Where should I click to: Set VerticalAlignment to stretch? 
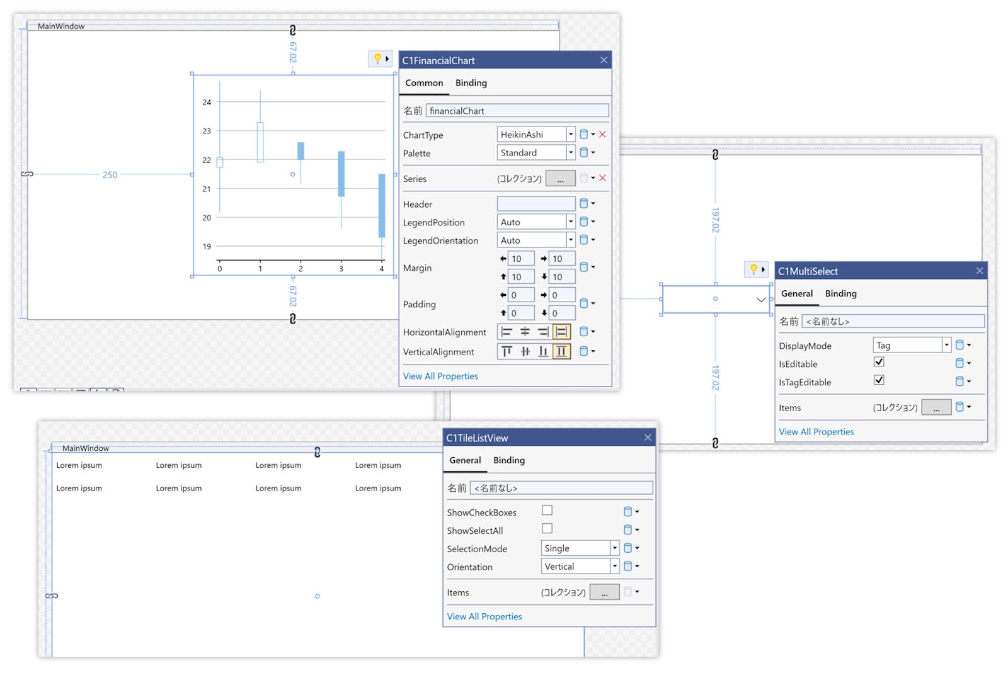tap(561, 351)
